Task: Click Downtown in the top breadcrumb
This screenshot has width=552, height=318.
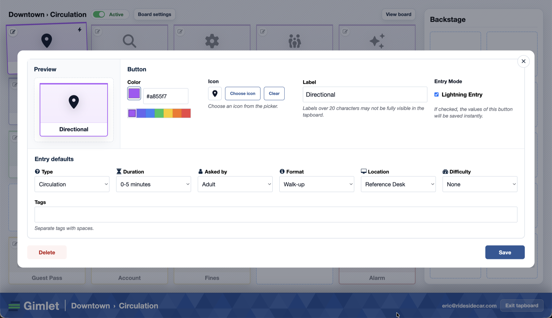Action: point(26,14)
